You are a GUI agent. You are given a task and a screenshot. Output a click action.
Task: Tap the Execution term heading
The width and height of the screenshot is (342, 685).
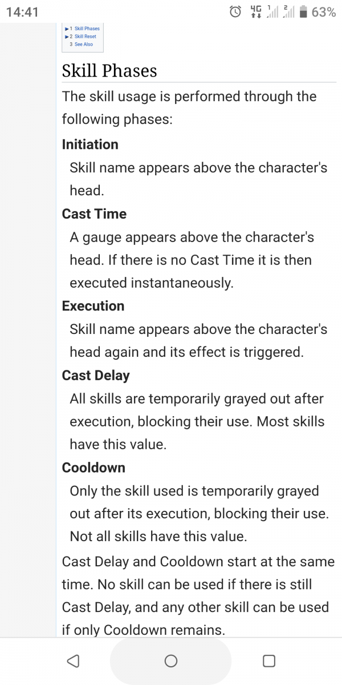pyautogui.click(x=93, y=306)
